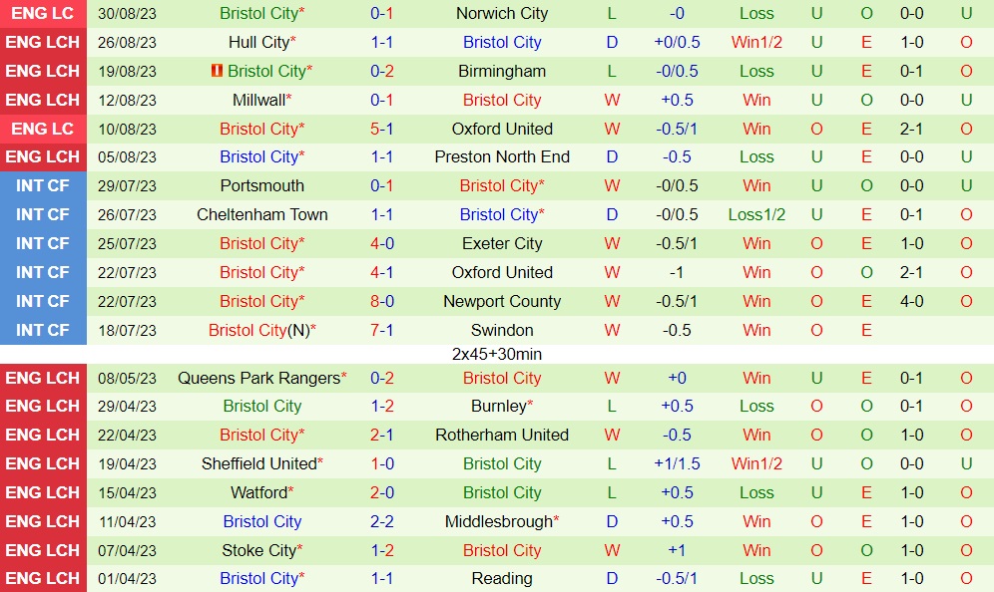This screenshot has height=592, width=994.
Task: Click the Sheffield United team name
Action: (258, 464)
